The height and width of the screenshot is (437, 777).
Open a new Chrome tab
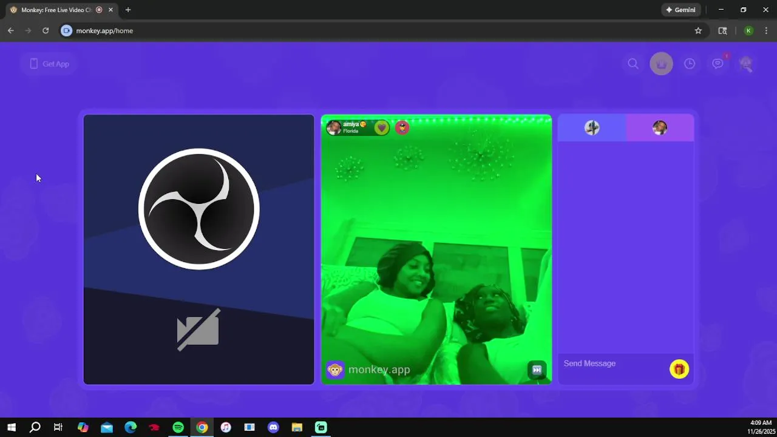[127, 10]
